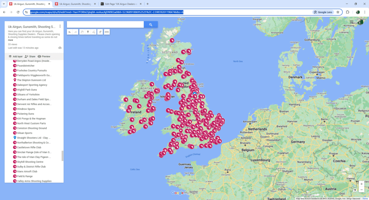Open map help question mark button
Screen dimensions: 369x200
(355, 190)
